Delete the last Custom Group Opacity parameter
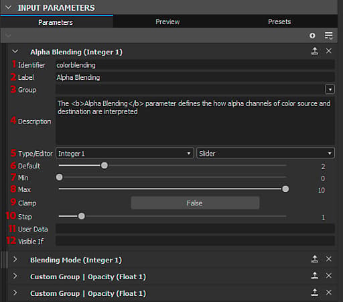Viewport: 343px width, 302px height. click(x=329, y=293)
